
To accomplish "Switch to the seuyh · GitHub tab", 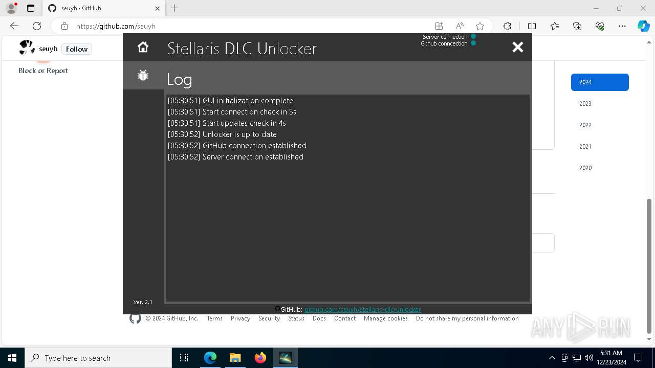I will tap(104, 8).
